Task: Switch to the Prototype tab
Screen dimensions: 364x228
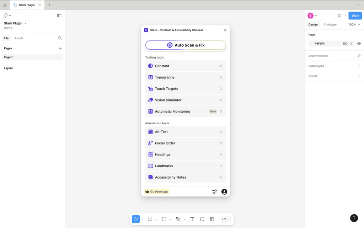Action: click(330, 25)
